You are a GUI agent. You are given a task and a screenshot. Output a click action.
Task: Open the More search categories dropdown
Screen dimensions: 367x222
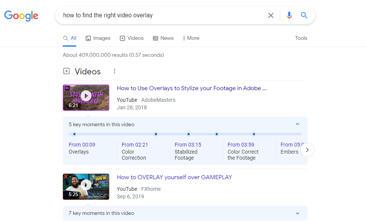click(191, 38)
